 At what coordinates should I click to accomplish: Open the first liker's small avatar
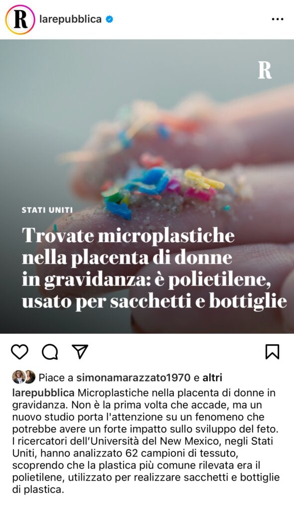coord(18,377)
